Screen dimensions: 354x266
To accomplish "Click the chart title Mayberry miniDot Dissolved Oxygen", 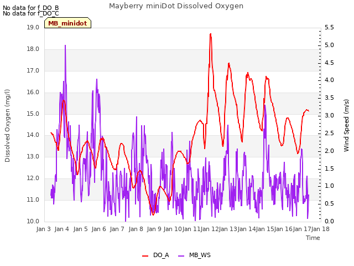I will pyautogui.click(x=176, y=6).
